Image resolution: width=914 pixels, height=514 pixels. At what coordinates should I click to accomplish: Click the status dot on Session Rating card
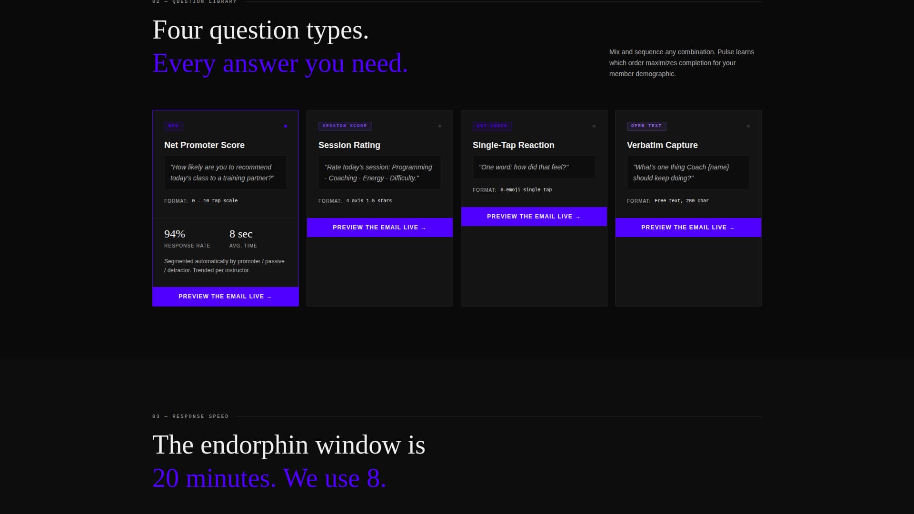(440, 126)
